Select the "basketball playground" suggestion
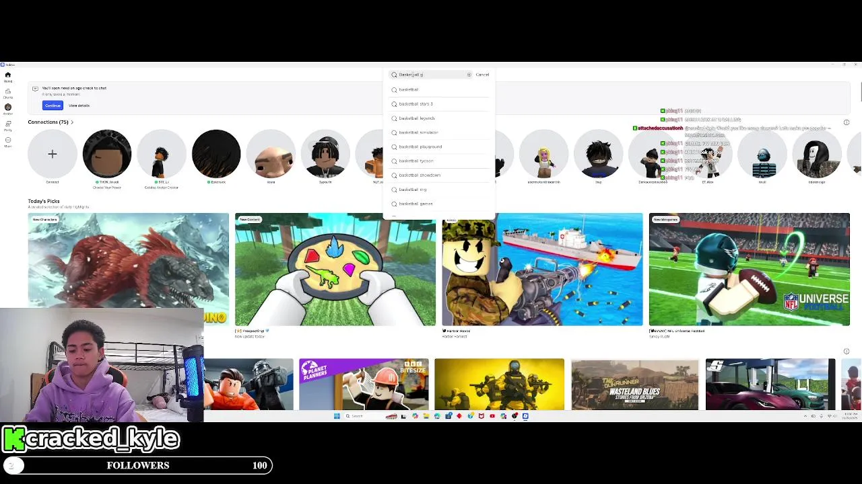Viewport: 862px width, 484px height. click(x=439, y=147)
